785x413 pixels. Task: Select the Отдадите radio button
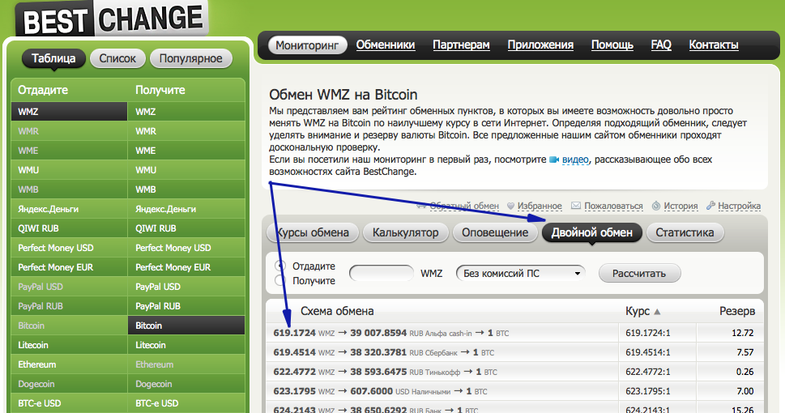[x=280, y=266]
